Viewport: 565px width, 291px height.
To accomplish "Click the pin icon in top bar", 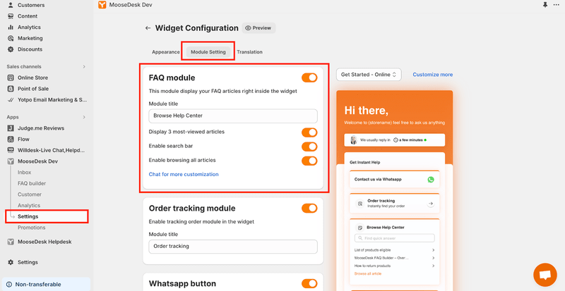I will (x=545, y=5).
